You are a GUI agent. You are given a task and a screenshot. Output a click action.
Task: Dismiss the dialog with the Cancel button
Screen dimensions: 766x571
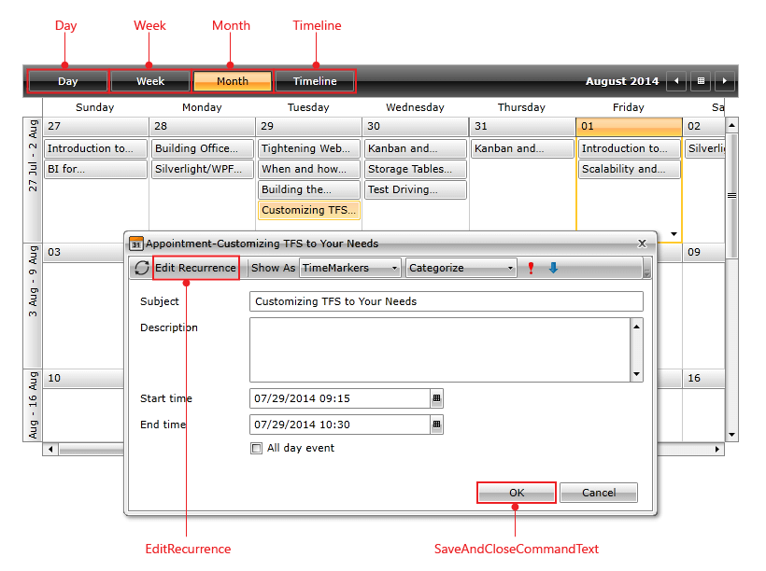598,492
